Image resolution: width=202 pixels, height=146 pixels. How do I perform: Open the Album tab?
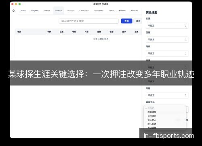[122, 10]
